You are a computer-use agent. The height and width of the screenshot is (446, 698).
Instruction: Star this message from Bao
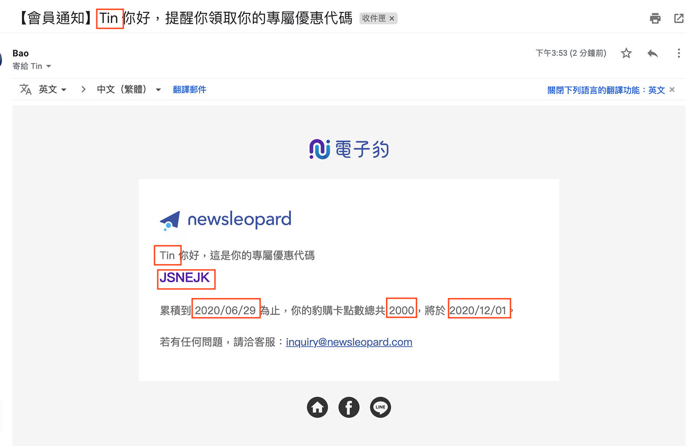626,53
